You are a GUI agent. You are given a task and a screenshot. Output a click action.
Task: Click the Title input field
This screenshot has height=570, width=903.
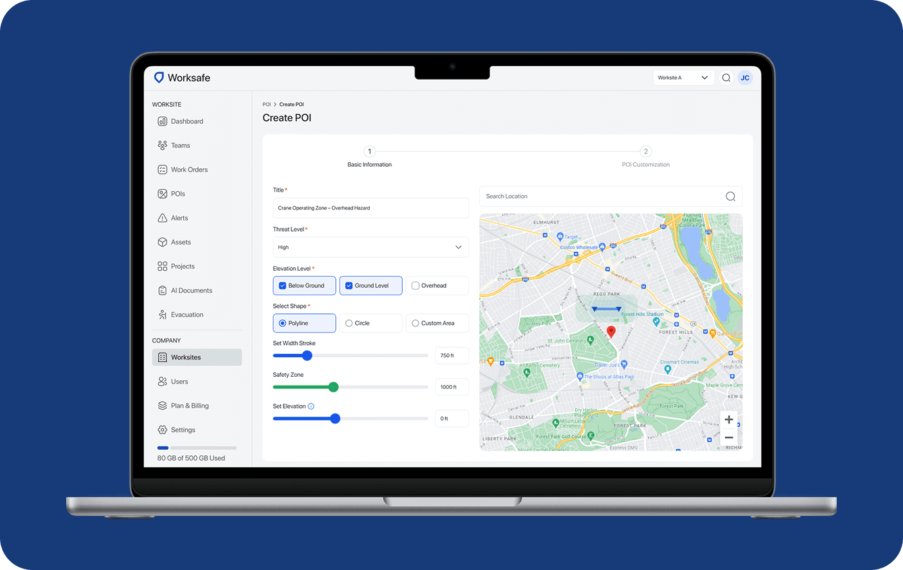click(x=370, y=208)
